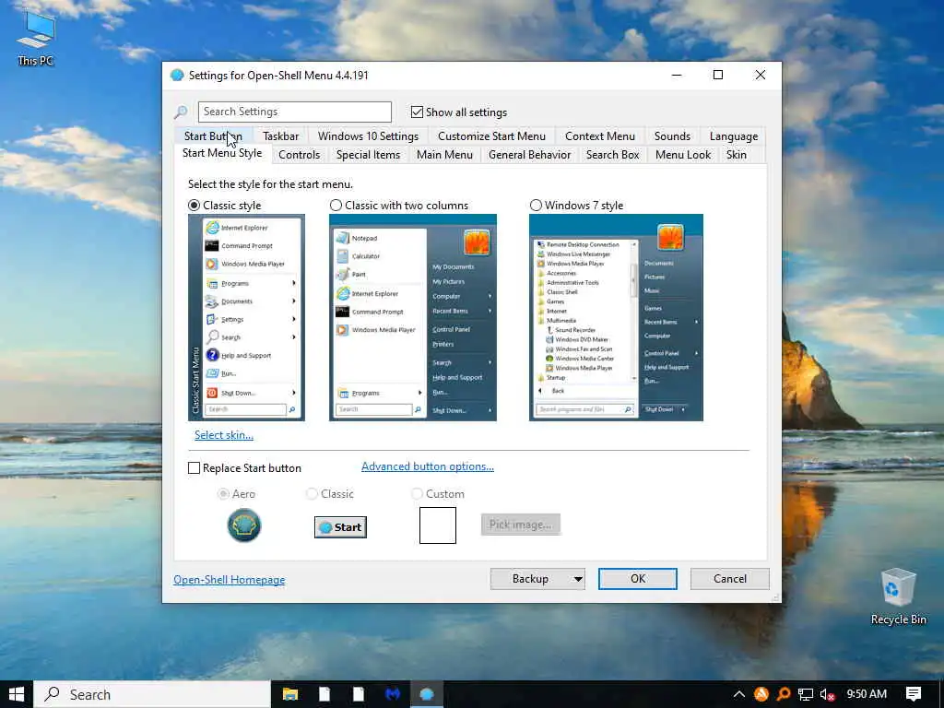Click the orange Avast tray icon

click(761, 694)
